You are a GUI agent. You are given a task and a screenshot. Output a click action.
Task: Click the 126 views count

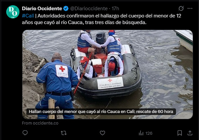(x=149, y=133)
